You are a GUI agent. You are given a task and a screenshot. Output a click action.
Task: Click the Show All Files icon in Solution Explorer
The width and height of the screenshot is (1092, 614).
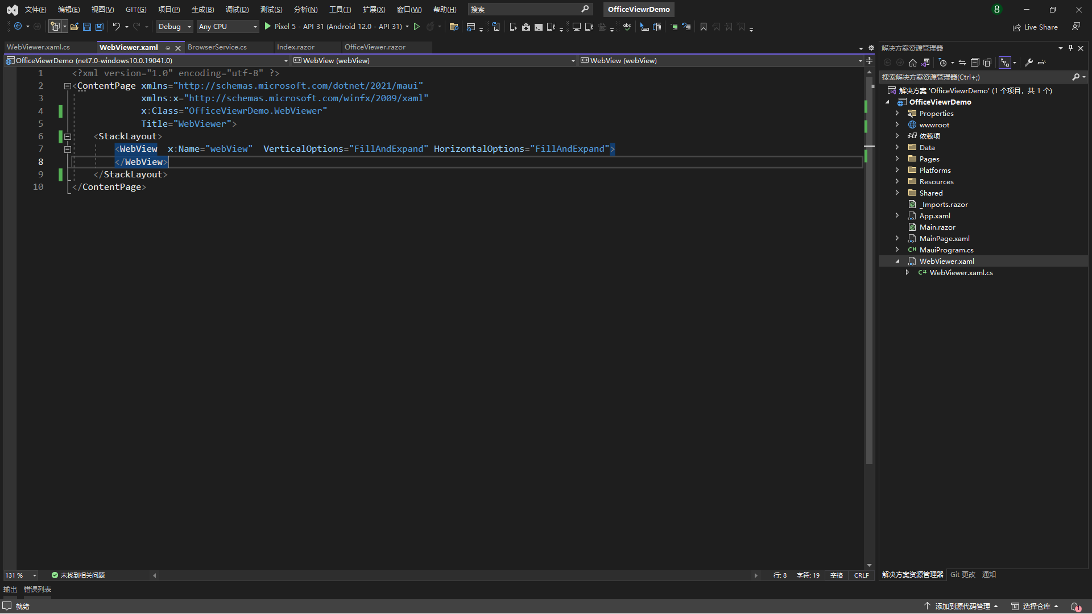coord(987,63)
